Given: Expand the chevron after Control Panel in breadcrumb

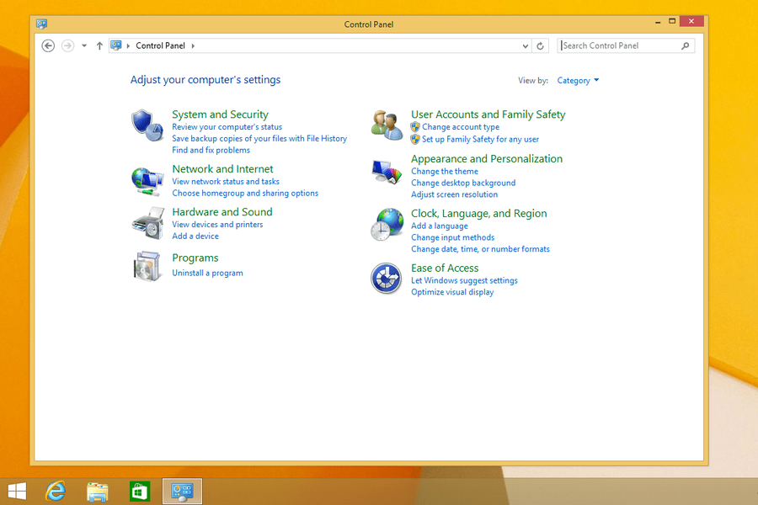Looking at the screenshot, I should 193,46.
